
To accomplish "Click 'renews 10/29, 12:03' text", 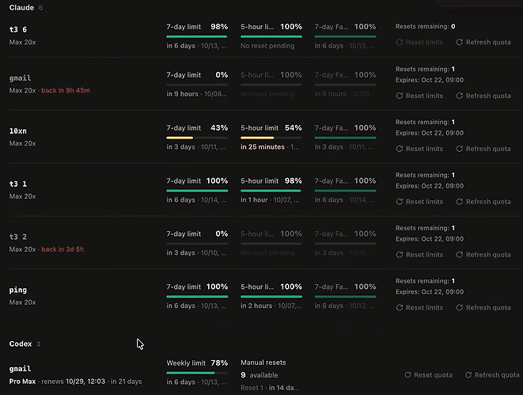I will [73, 382].
